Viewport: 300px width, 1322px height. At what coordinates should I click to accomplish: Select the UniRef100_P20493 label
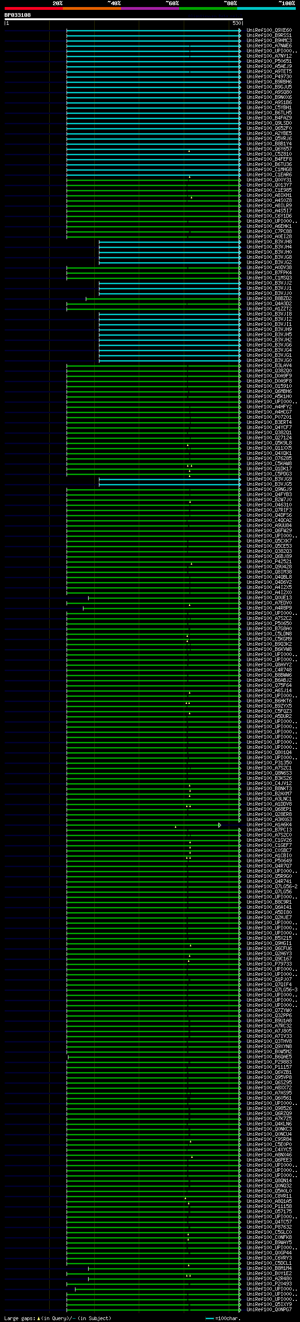click(x=269, y=1284)
